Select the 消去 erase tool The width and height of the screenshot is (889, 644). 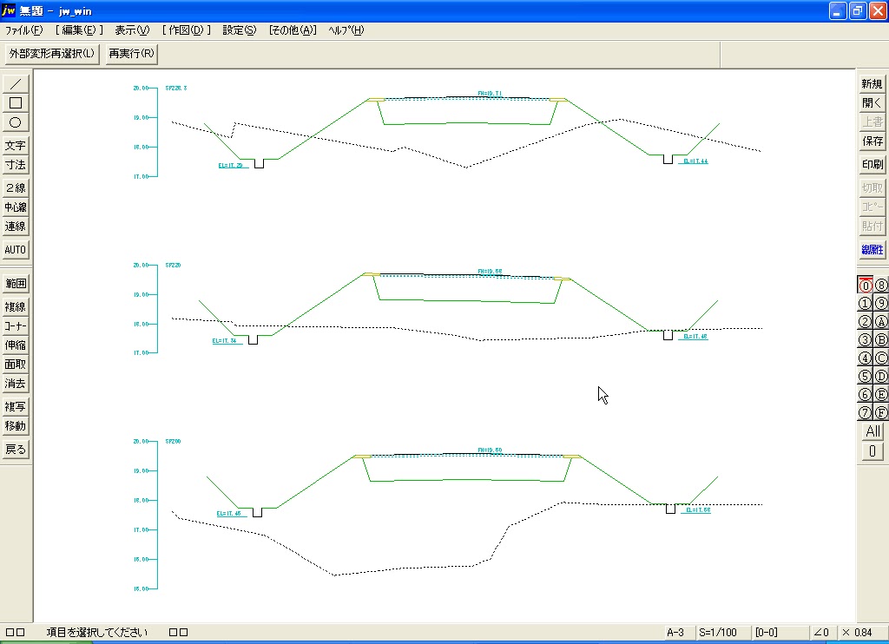pyautogui.click(x=16, y=384)
